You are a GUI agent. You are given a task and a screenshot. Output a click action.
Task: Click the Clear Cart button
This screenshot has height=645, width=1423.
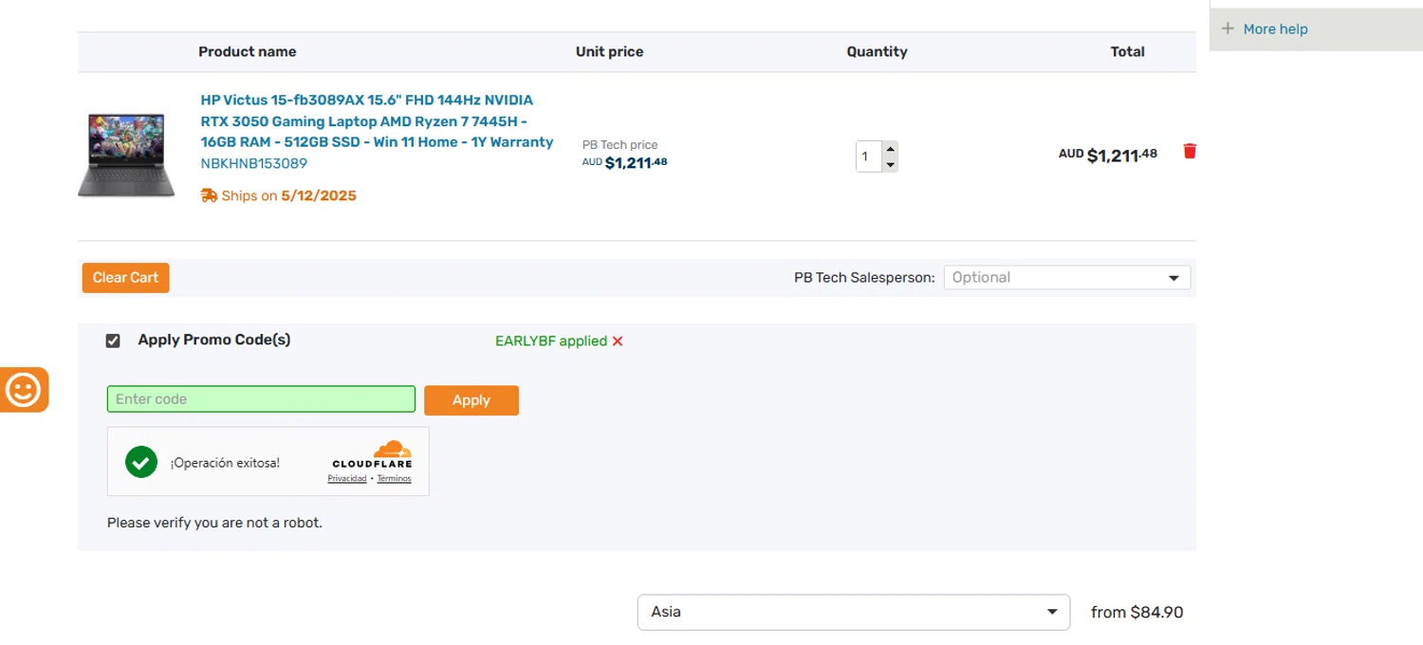[125, 278]
